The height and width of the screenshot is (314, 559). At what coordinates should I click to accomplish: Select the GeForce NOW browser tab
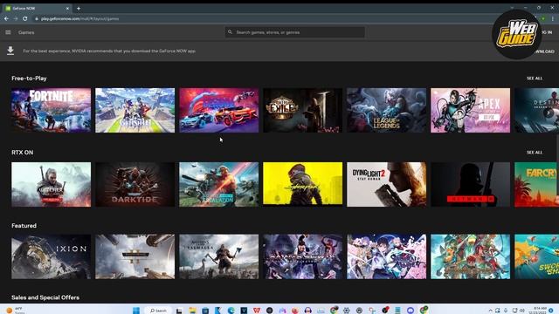point(36,8)
